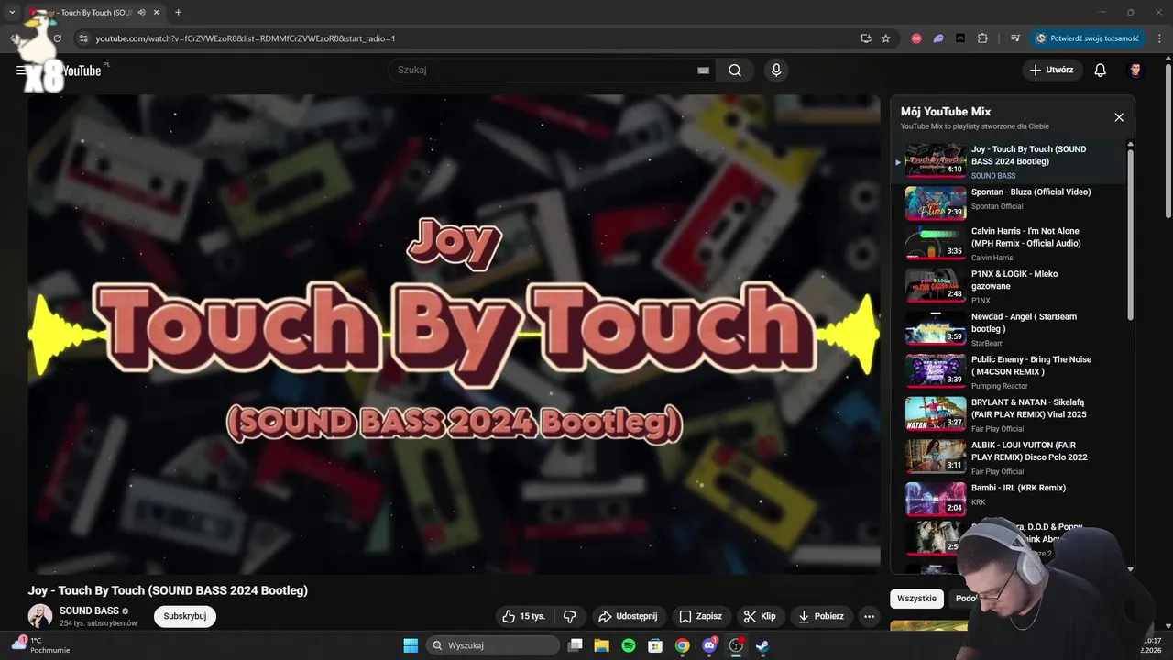Click the YouTube URL in the address bar

pyautogui.click(x=246, y=38)
